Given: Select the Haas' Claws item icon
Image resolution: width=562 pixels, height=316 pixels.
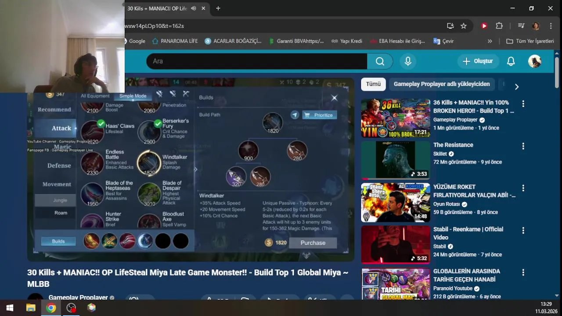Looking at the screenshot, I should (92, 131).
